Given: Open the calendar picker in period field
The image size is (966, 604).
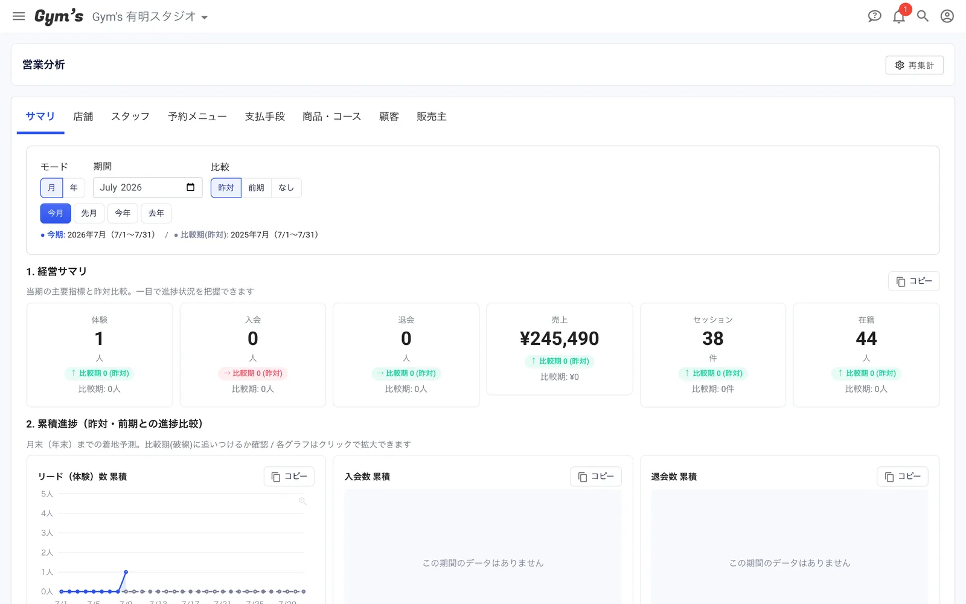Looking at the screenshot, I should click(190, 187).
